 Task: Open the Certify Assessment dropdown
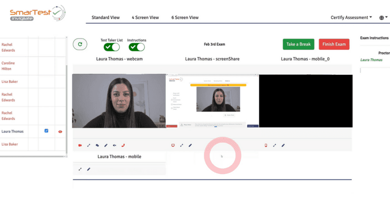351,17
